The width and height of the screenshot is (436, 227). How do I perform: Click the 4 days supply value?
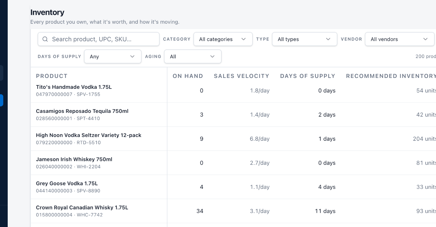pos(327,187)
